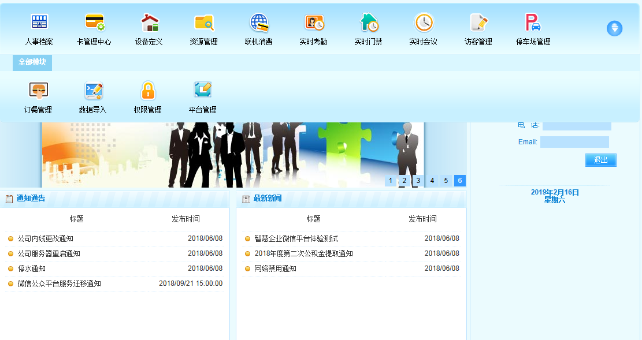Open 联机消费 online consumption module
642x340 pixels.
[259, 29]
